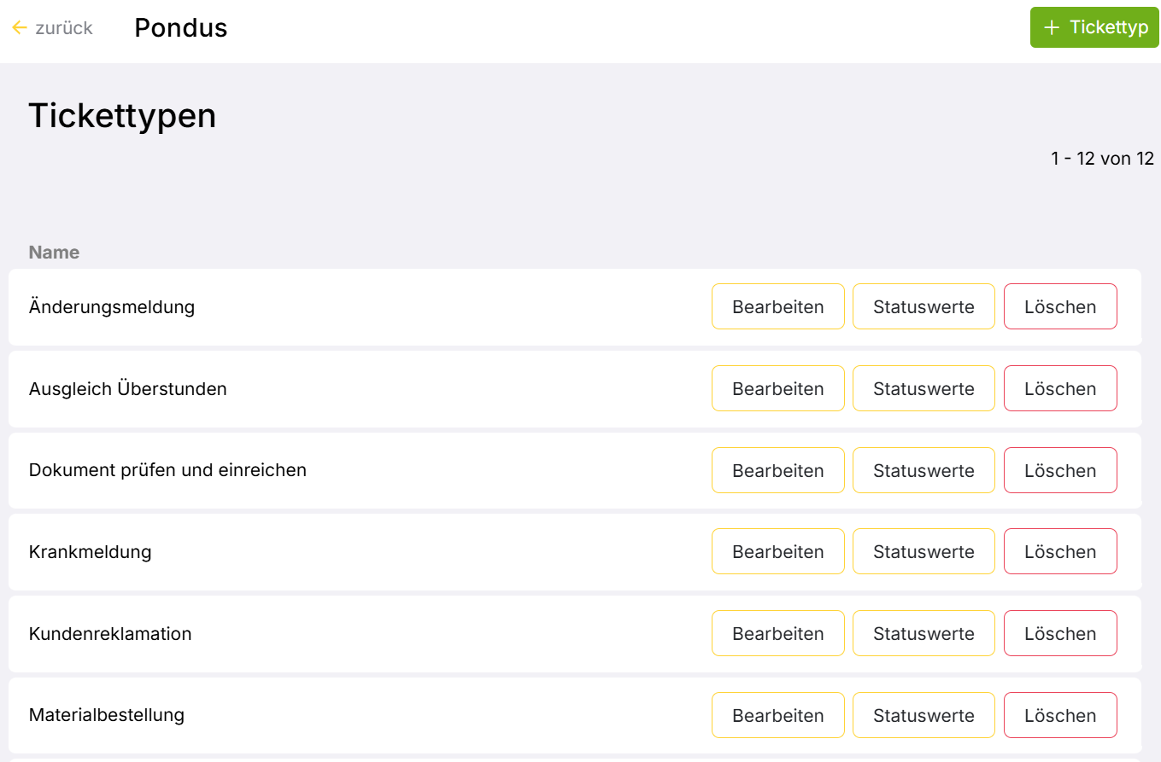Delete the Kundenreklamation ticket type
Screen dimensions: 1161x762
[x=1059, y=633]
